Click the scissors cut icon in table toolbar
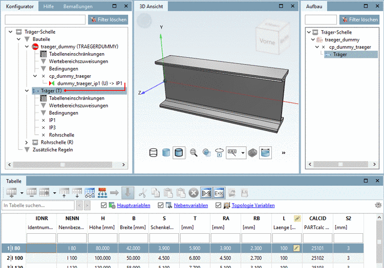Viewport: 384px width, 268px height. 143,193
